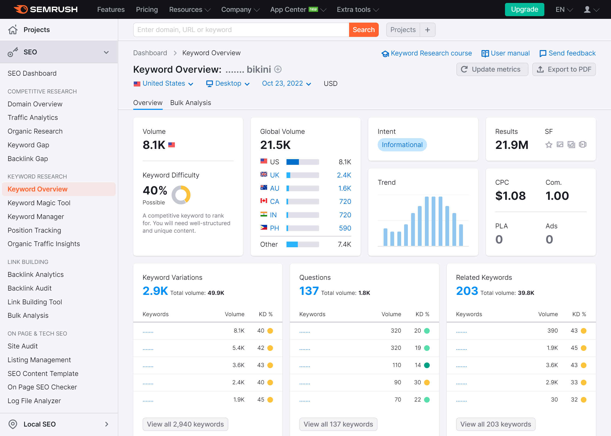The width and height of the screenshot is (611, 436).
Task: Open Features in the top navigation
Action: 111,10
